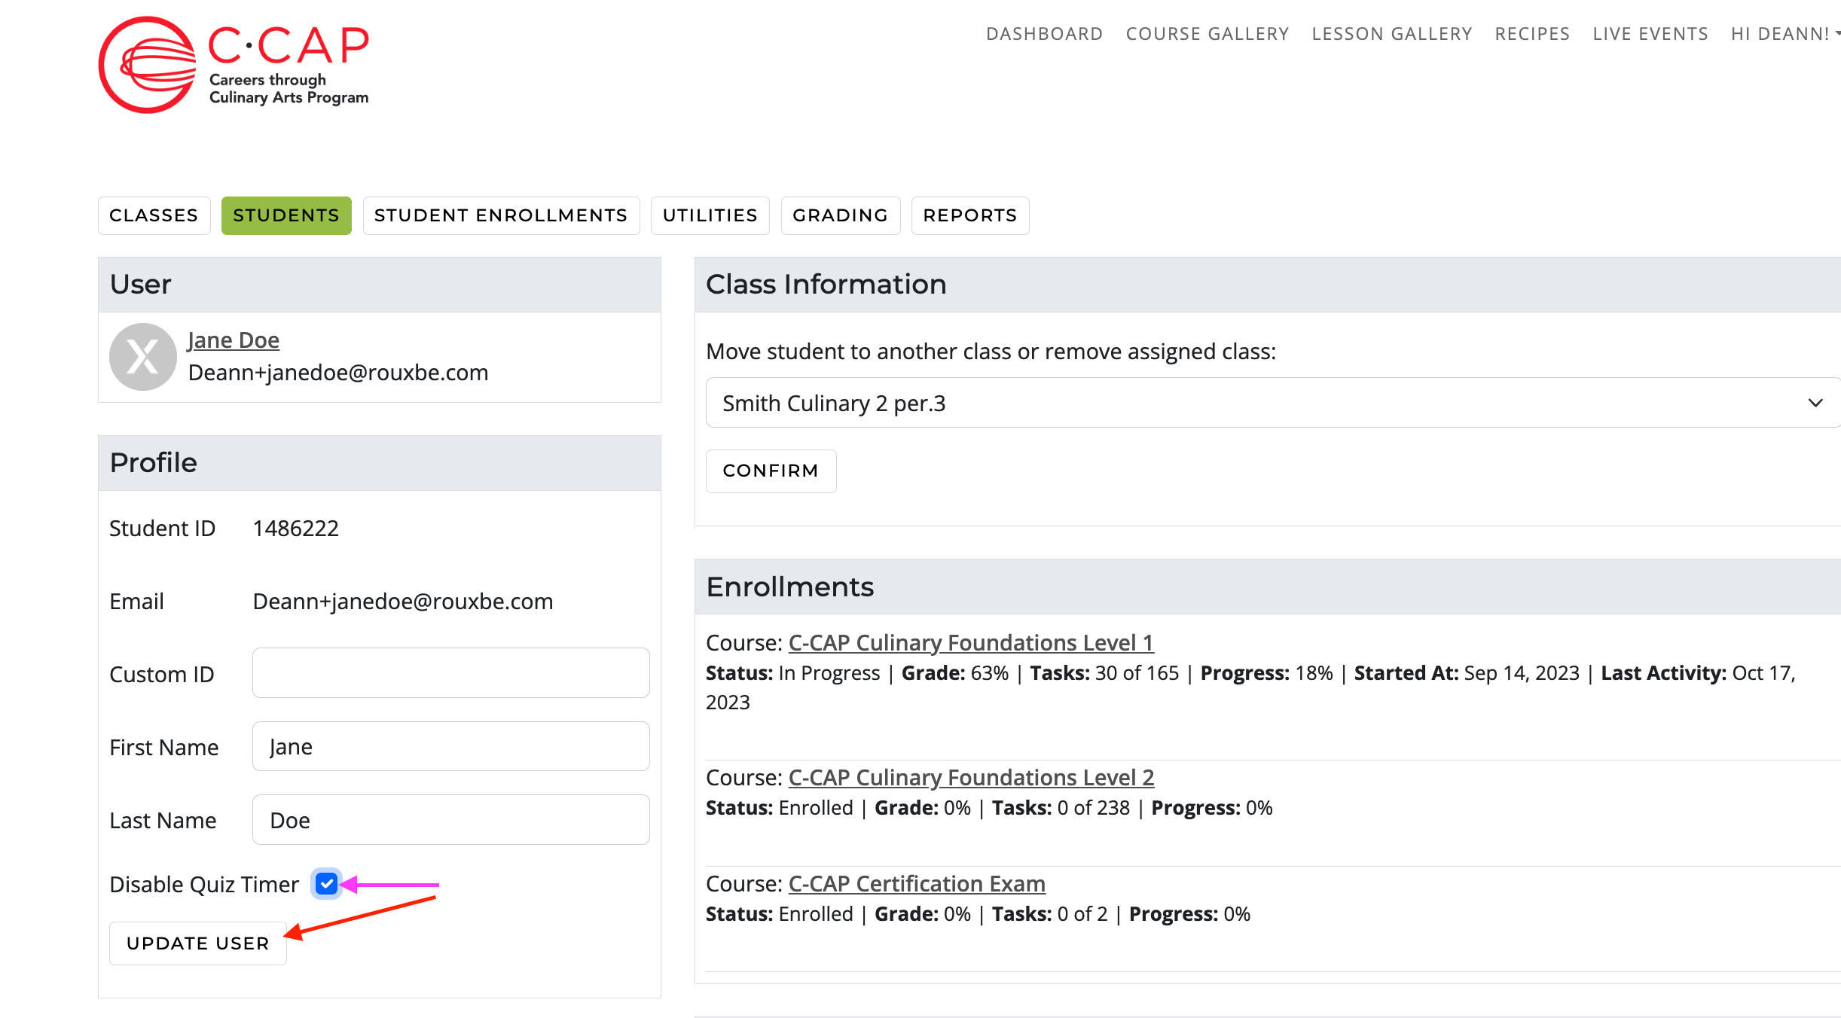Screen dimensions: 1841x1018
Task: Switch to the Students tab
Action: tap(286, 215)
